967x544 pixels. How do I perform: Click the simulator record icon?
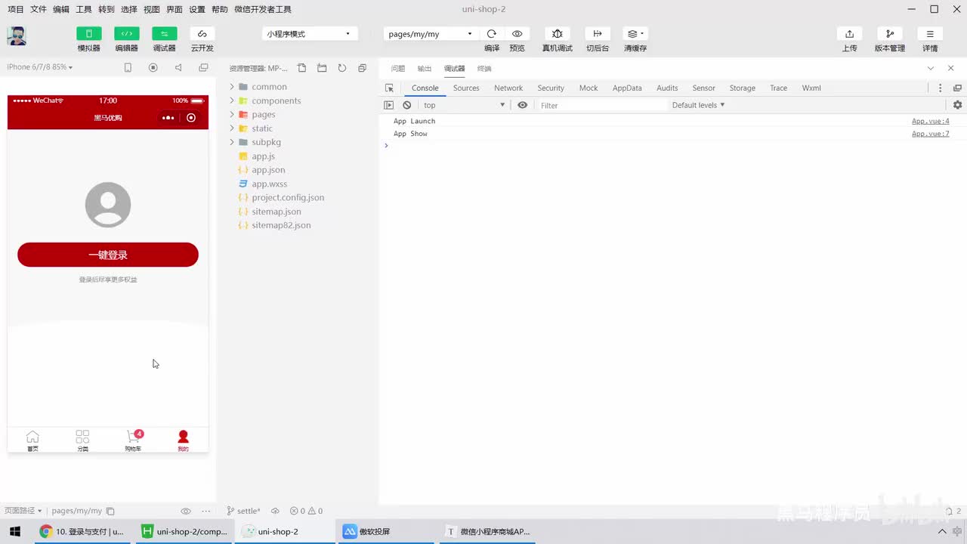pyautogui.click(x=153, y=67)
